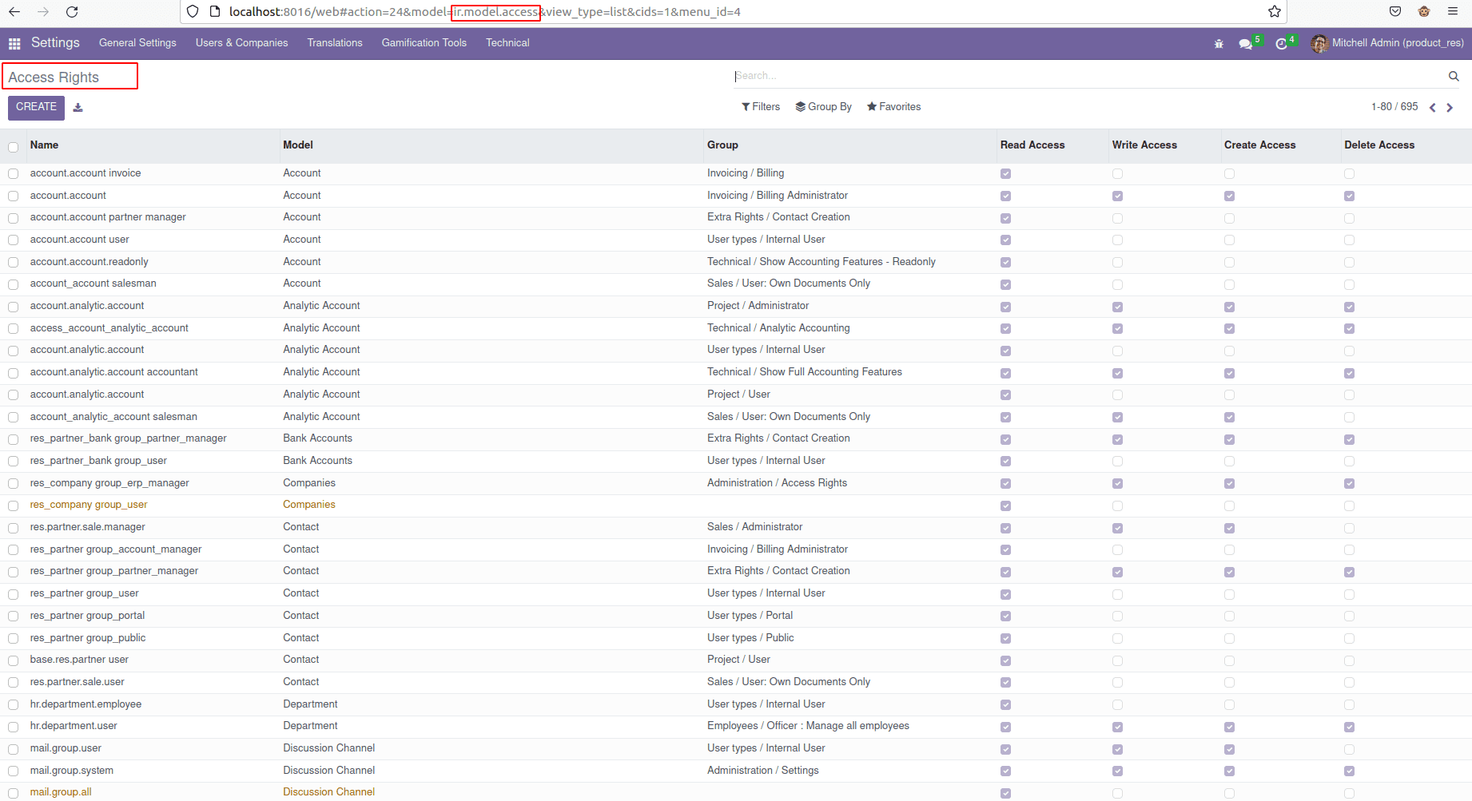Open row mail.group.all
1472x801 pixels.
click(x=61, y=792)
